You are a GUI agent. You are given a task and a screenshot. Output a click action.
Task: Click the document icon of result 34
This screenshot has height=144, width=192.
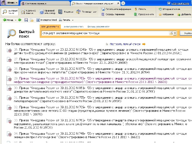[x=9, y=134]
